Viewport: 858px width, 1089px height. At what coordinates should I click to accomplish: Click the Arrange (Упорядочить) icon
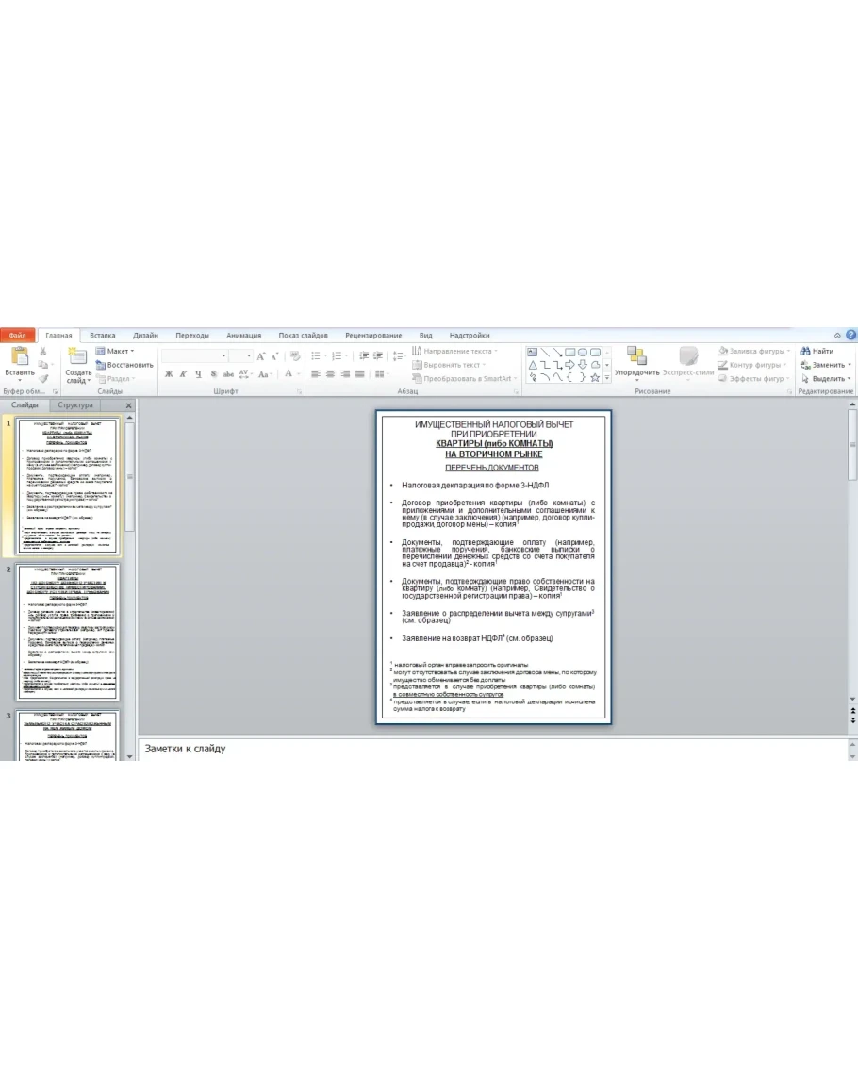(x=636, y=355)
